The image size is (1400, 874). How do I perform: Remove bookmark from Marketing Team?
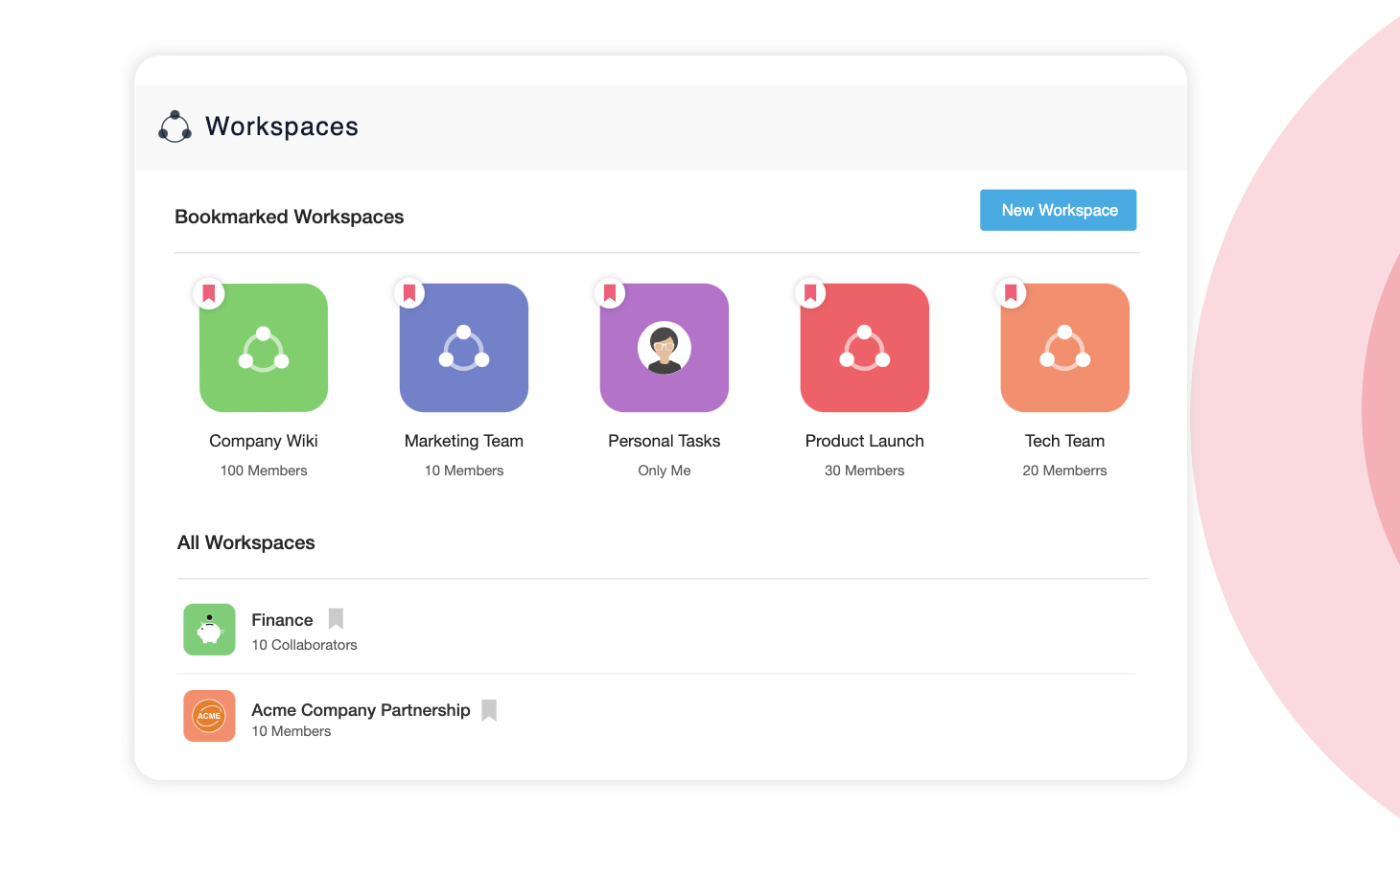pyautogui.click(x=409, y=293)
